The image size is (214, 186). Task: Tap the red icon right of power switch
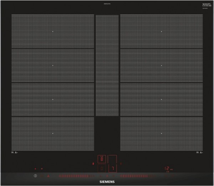click(48, 176)
